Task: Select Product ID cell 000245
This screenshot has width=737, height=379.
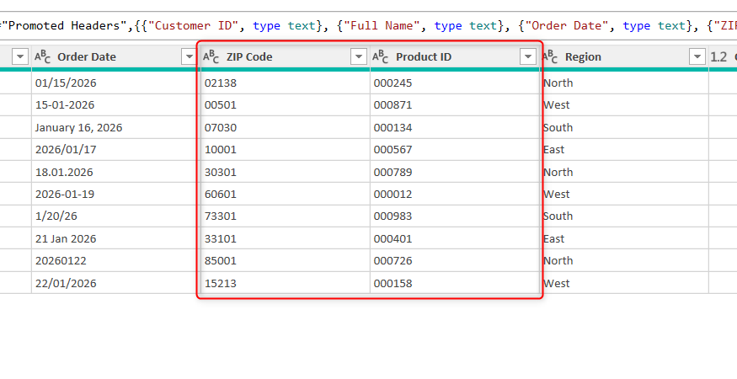Action: (x=455, y=83)
